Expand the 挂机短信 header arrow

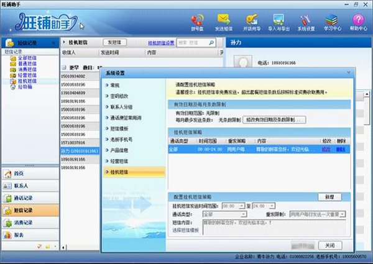click(64, 42)
